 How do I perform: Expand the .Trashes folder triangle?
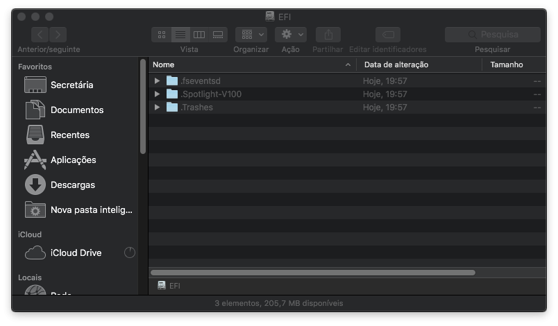click(157, 107)
